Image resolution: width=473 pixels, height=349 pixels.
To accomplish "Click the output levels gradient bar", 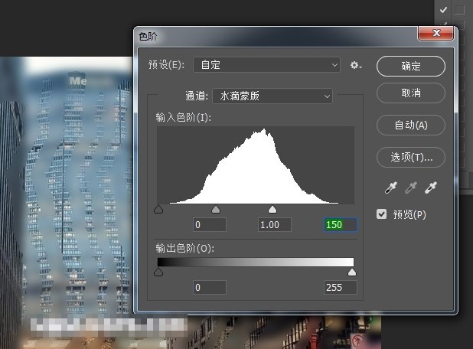I will (256, 262).
